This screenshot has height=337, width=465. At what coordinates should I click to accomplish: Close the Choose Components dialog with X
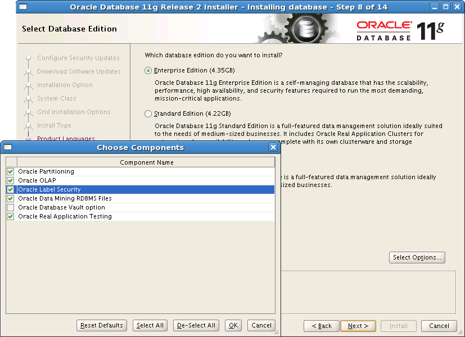(x=273, y=147)
